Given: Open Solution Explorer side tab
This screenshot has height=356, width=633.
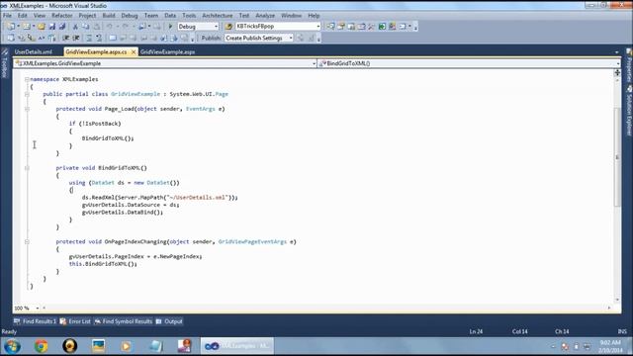Looking at the screenshot, I should click(629, 112).
